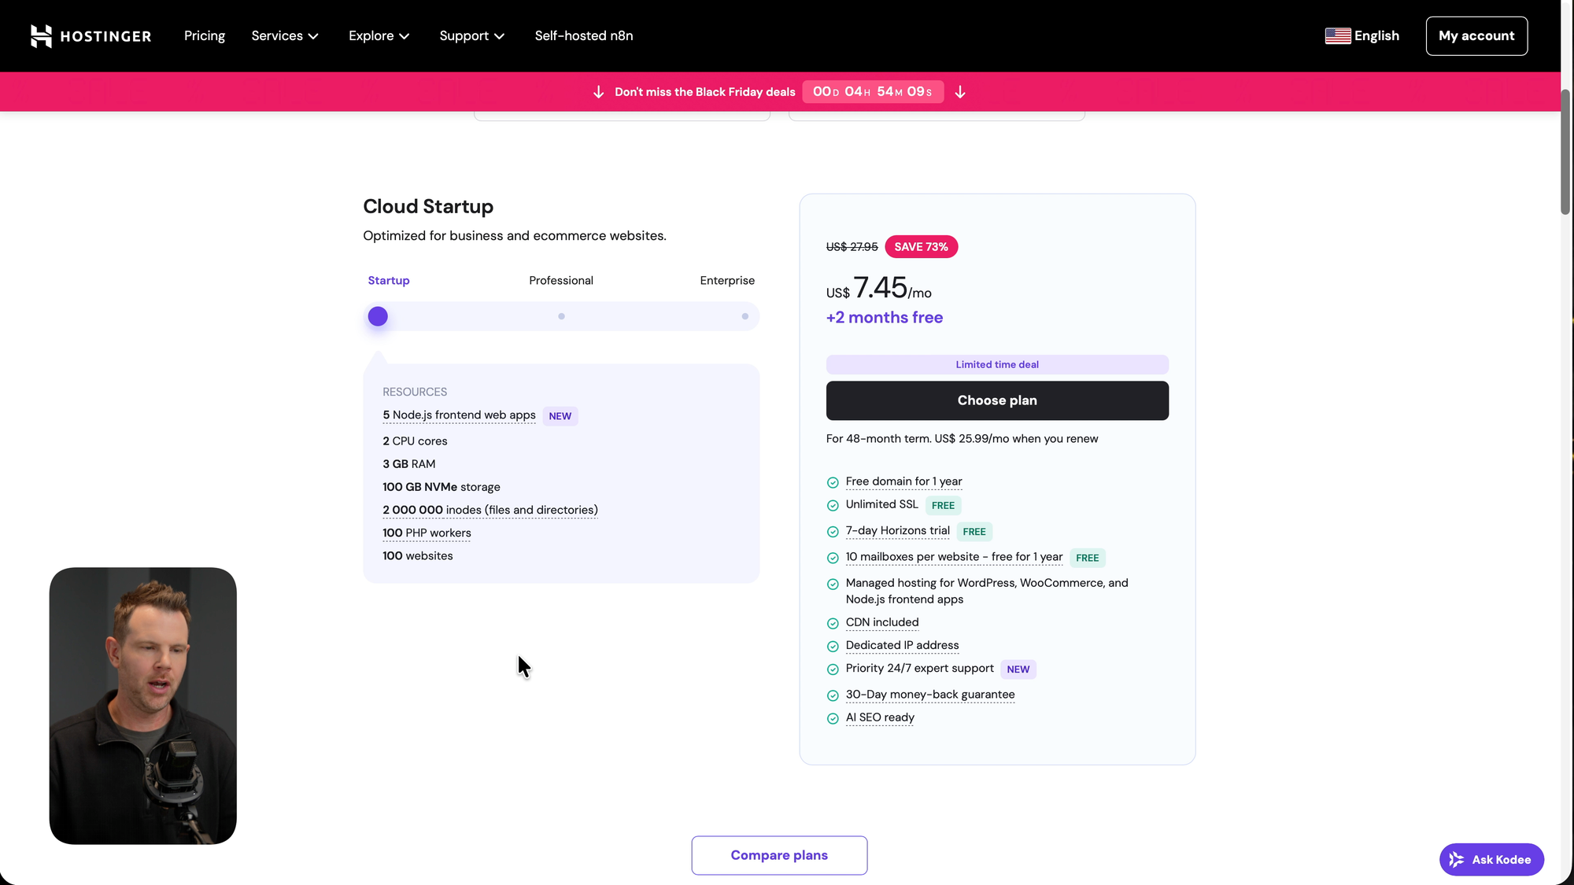This screenshot has height=885, width=1574.
Task: Click the Compare plans button
Action: click(779, 855)
